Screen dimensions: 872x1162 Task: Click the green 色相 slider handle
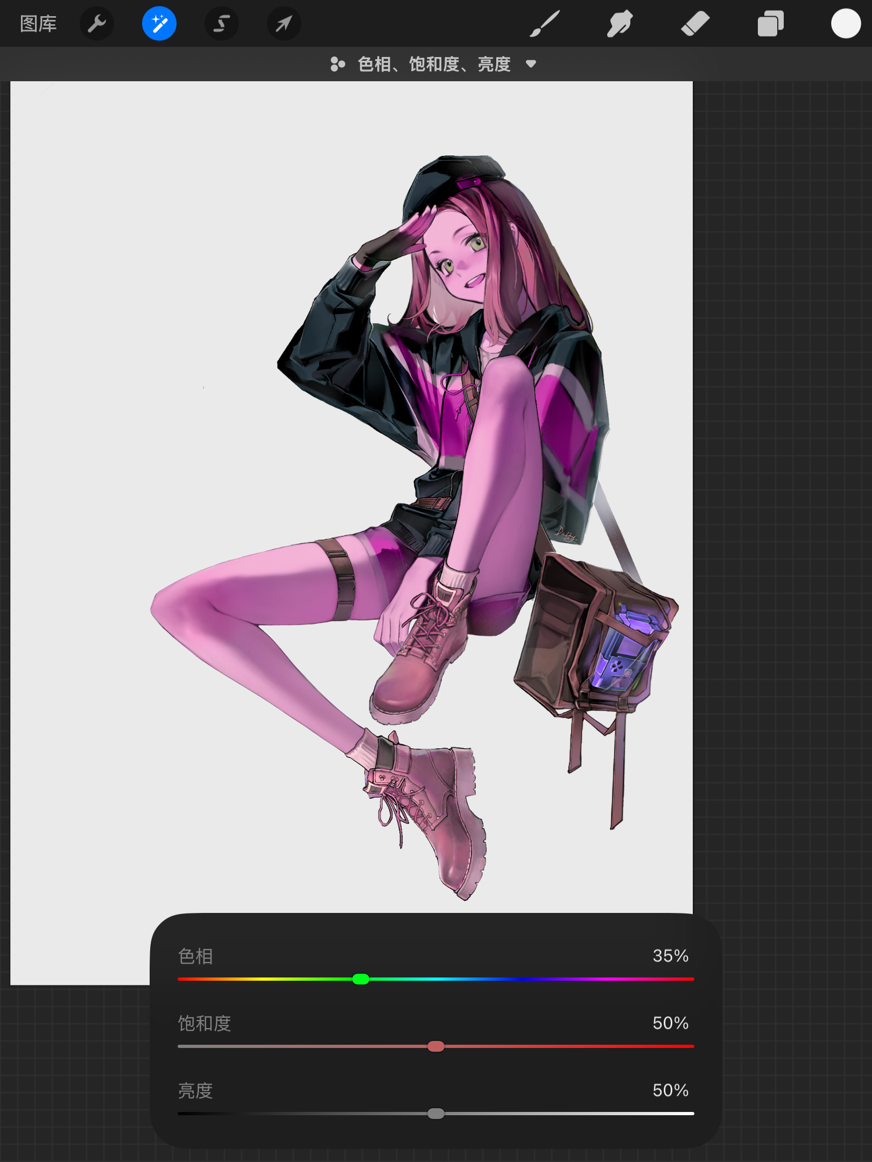pos(361,979)
